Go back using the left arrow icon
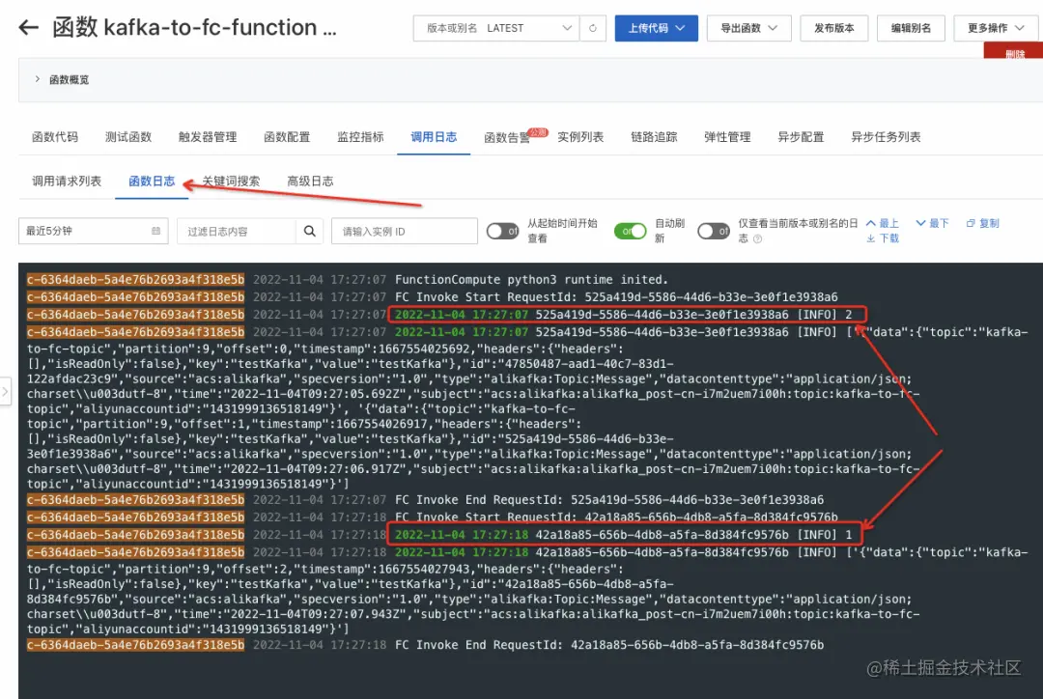Screen dimensions: 1043x699 pos(29,27)
